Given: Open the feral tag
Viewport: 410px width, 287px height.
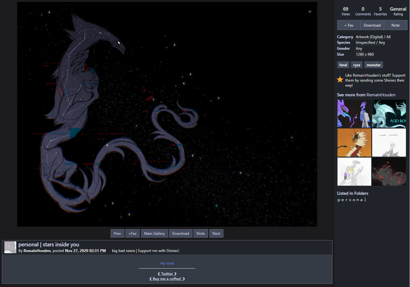Looking at the screenshot, I should click(x=343, y=65).
